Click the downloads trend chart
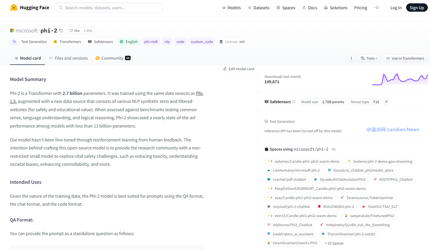Viewport: 430px width, 250px height. [400, 79]
